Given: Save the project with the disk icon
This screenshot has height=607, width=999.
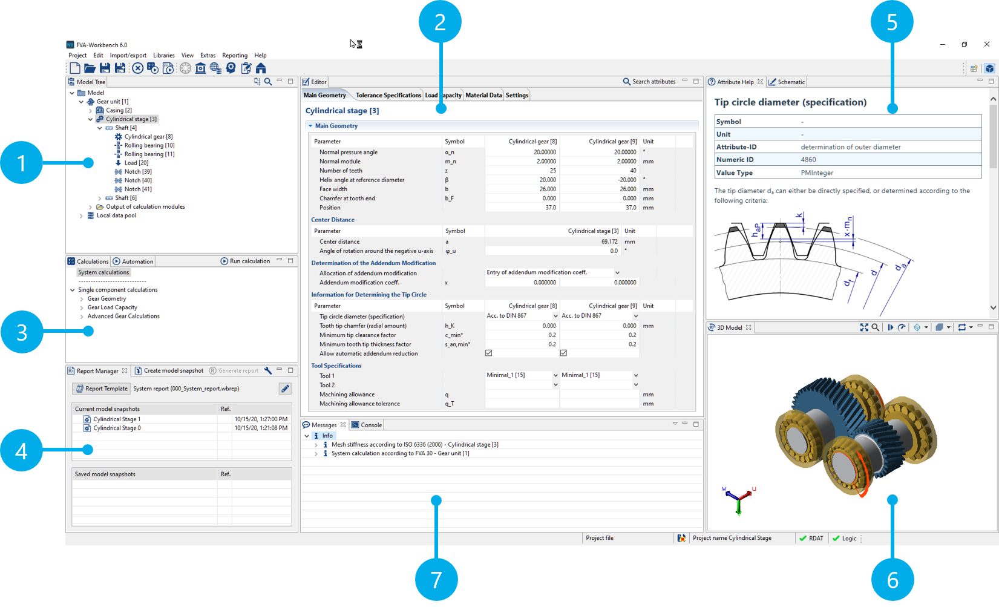Looking at the screenshot, I should click(105, 68).
